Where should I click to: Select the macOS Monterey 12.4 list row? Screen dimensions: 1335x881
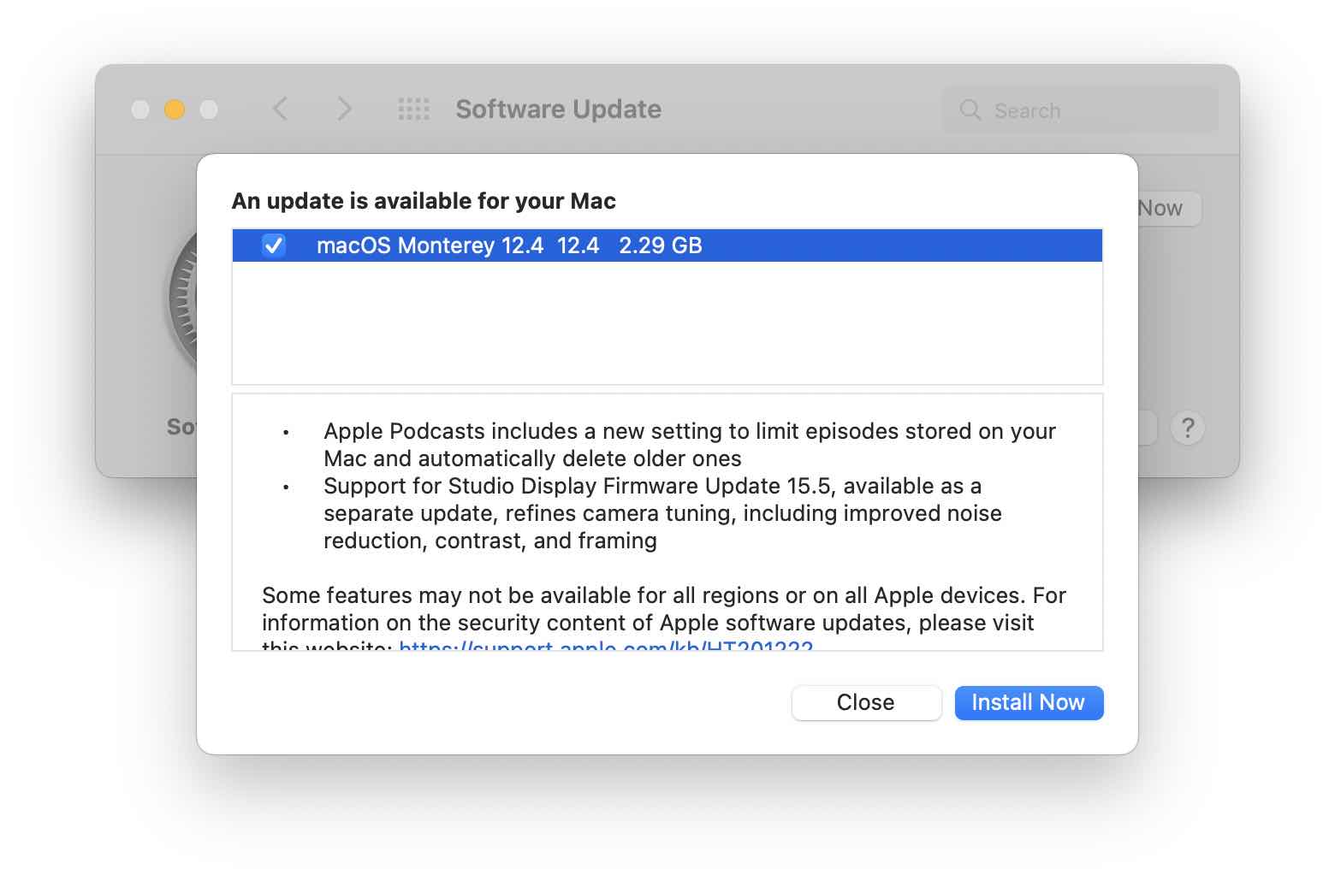pyautogui.click(x=599, y=245)
